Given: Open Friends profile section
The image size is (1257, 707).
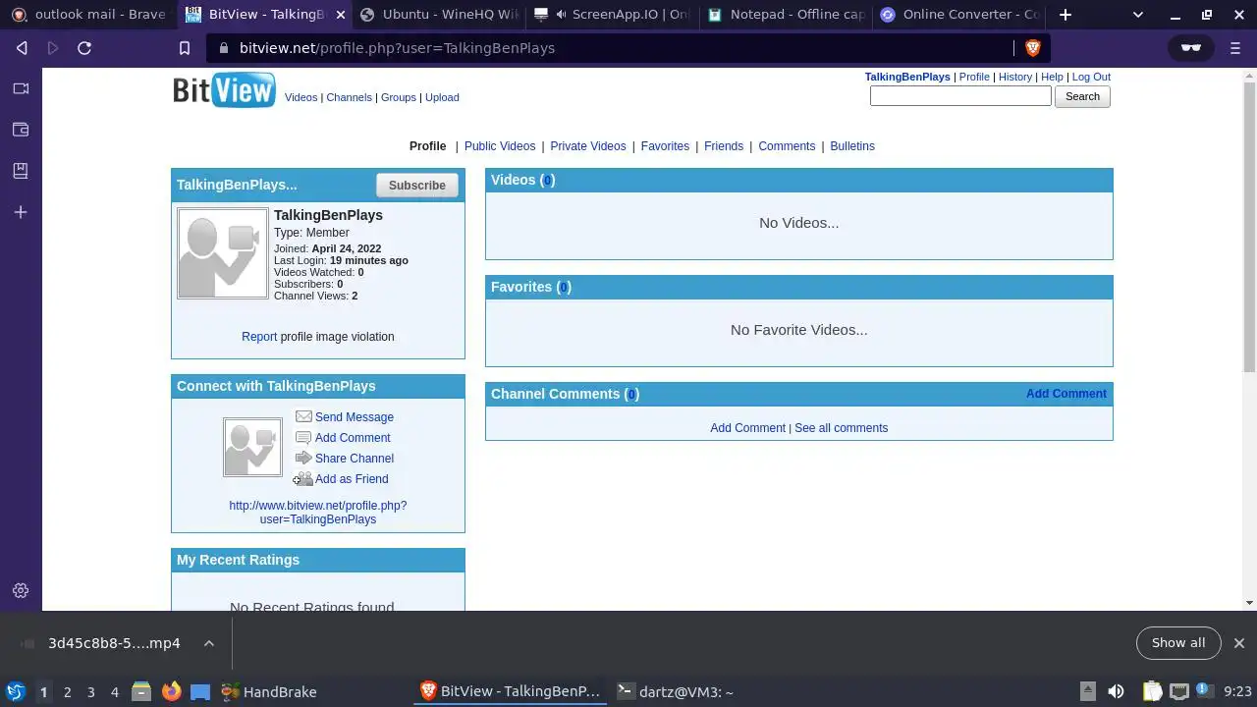Looking at the screenshot, I should 724,146.
